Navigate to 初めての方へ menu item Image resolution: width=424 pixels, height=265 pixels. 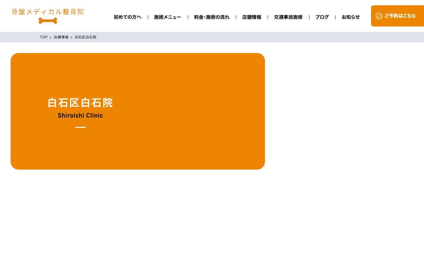(127, 17)
